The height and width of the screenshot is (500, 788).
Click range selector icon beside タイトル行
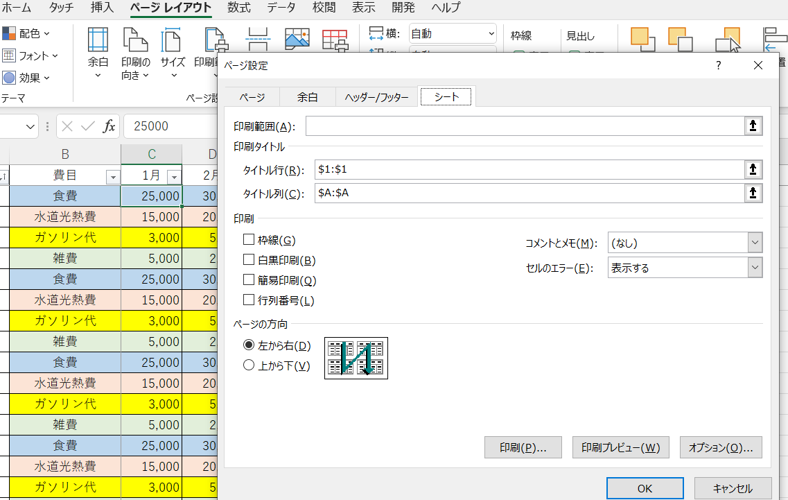coord(753,170)
